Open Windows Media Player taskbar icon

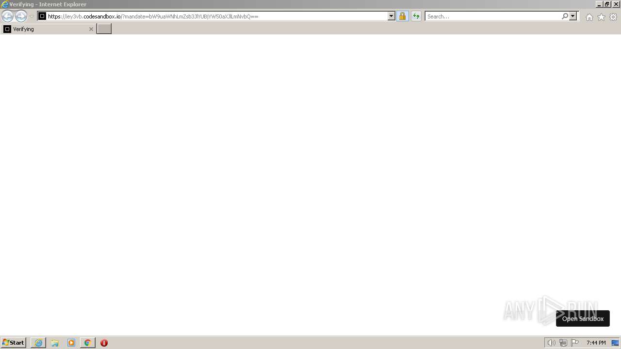pyautogui.click(x=71, y=343)
